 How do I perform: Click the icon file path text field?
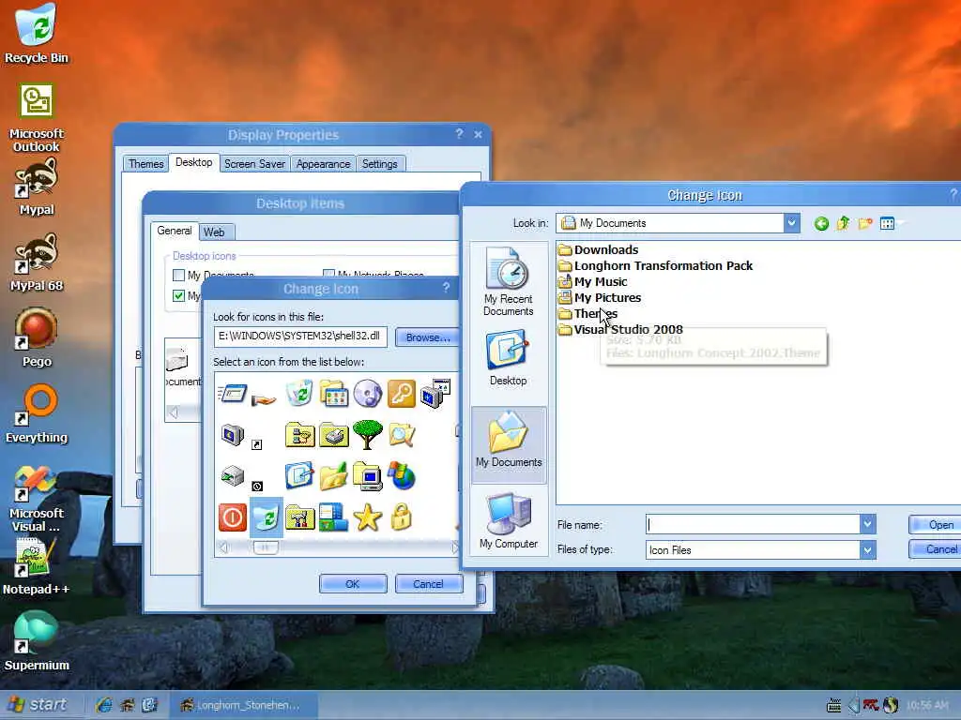tap(300, 337)
